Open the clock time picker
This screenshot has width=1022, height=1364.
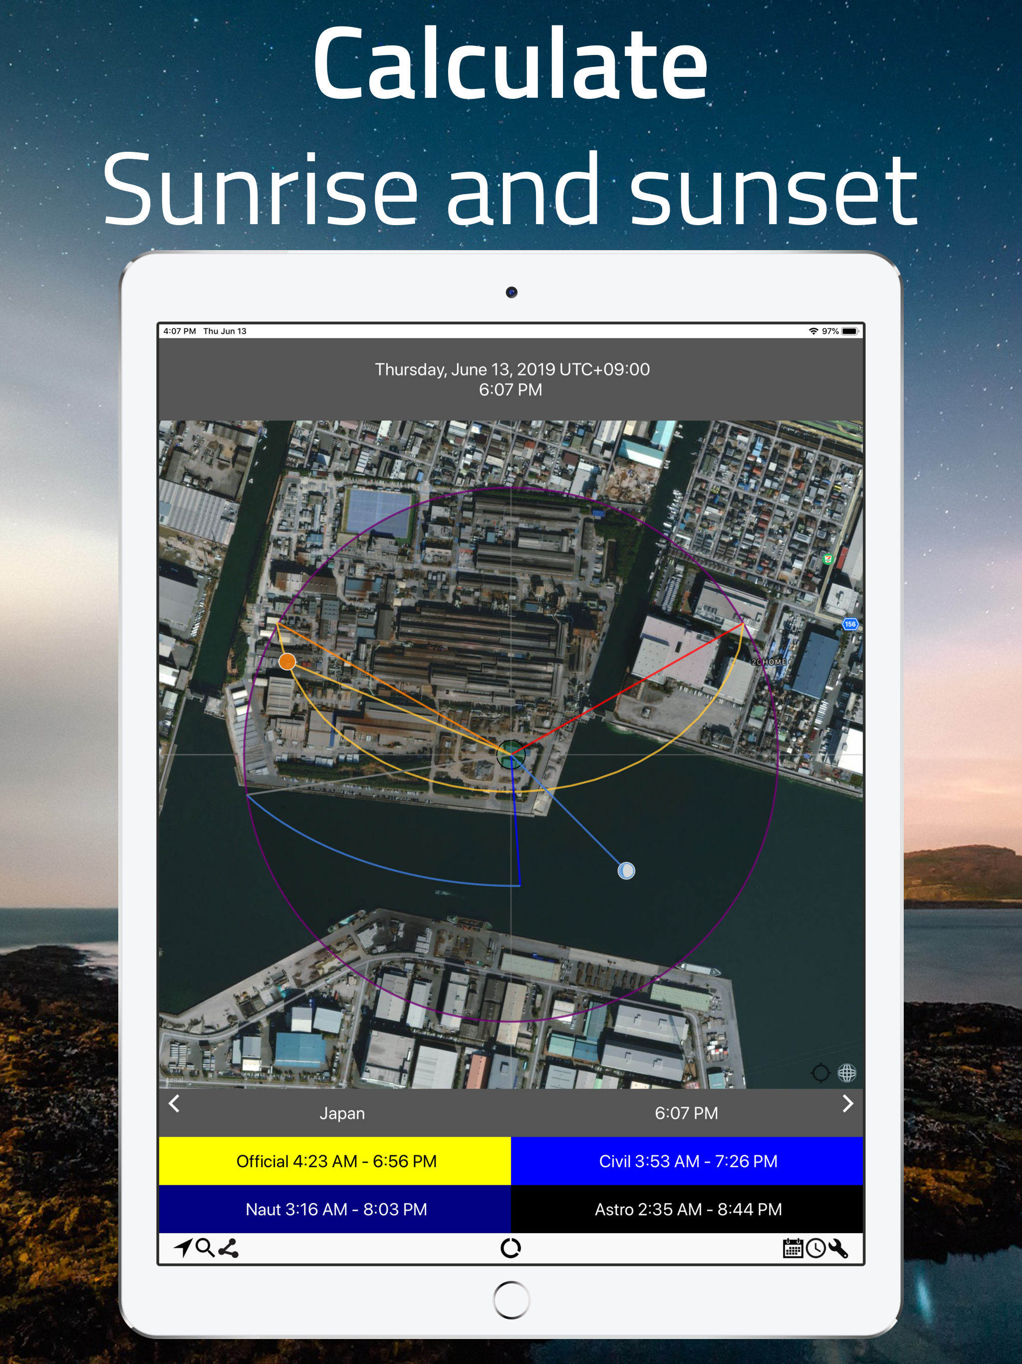point(815,1248)
